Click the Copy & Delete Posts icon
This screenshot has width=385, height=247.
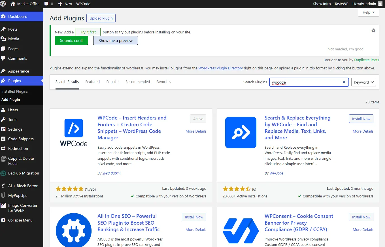point(3,159)
